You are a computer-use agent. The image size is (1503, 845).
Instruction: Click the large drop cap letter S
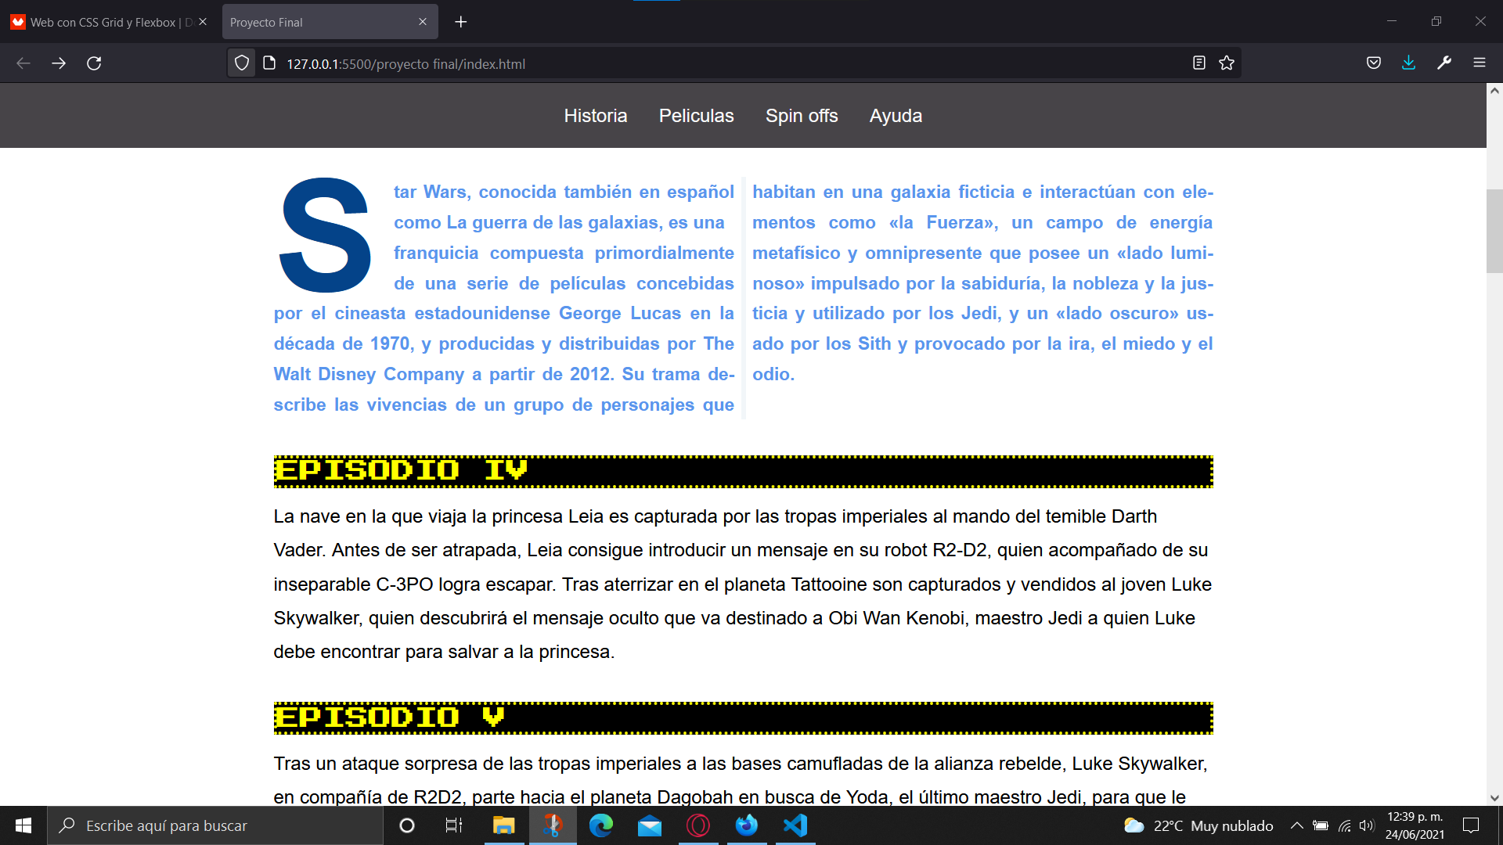pyautogui.click(x=325, y=236)
